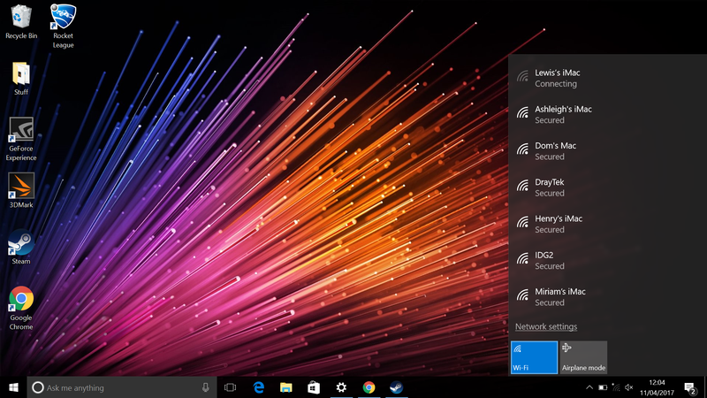Click the 3DMark desktop shortcut

pyautogui.click(x=21, y=190)
